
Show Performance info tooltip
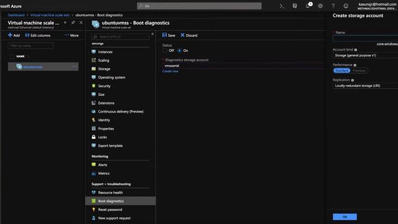355,65
